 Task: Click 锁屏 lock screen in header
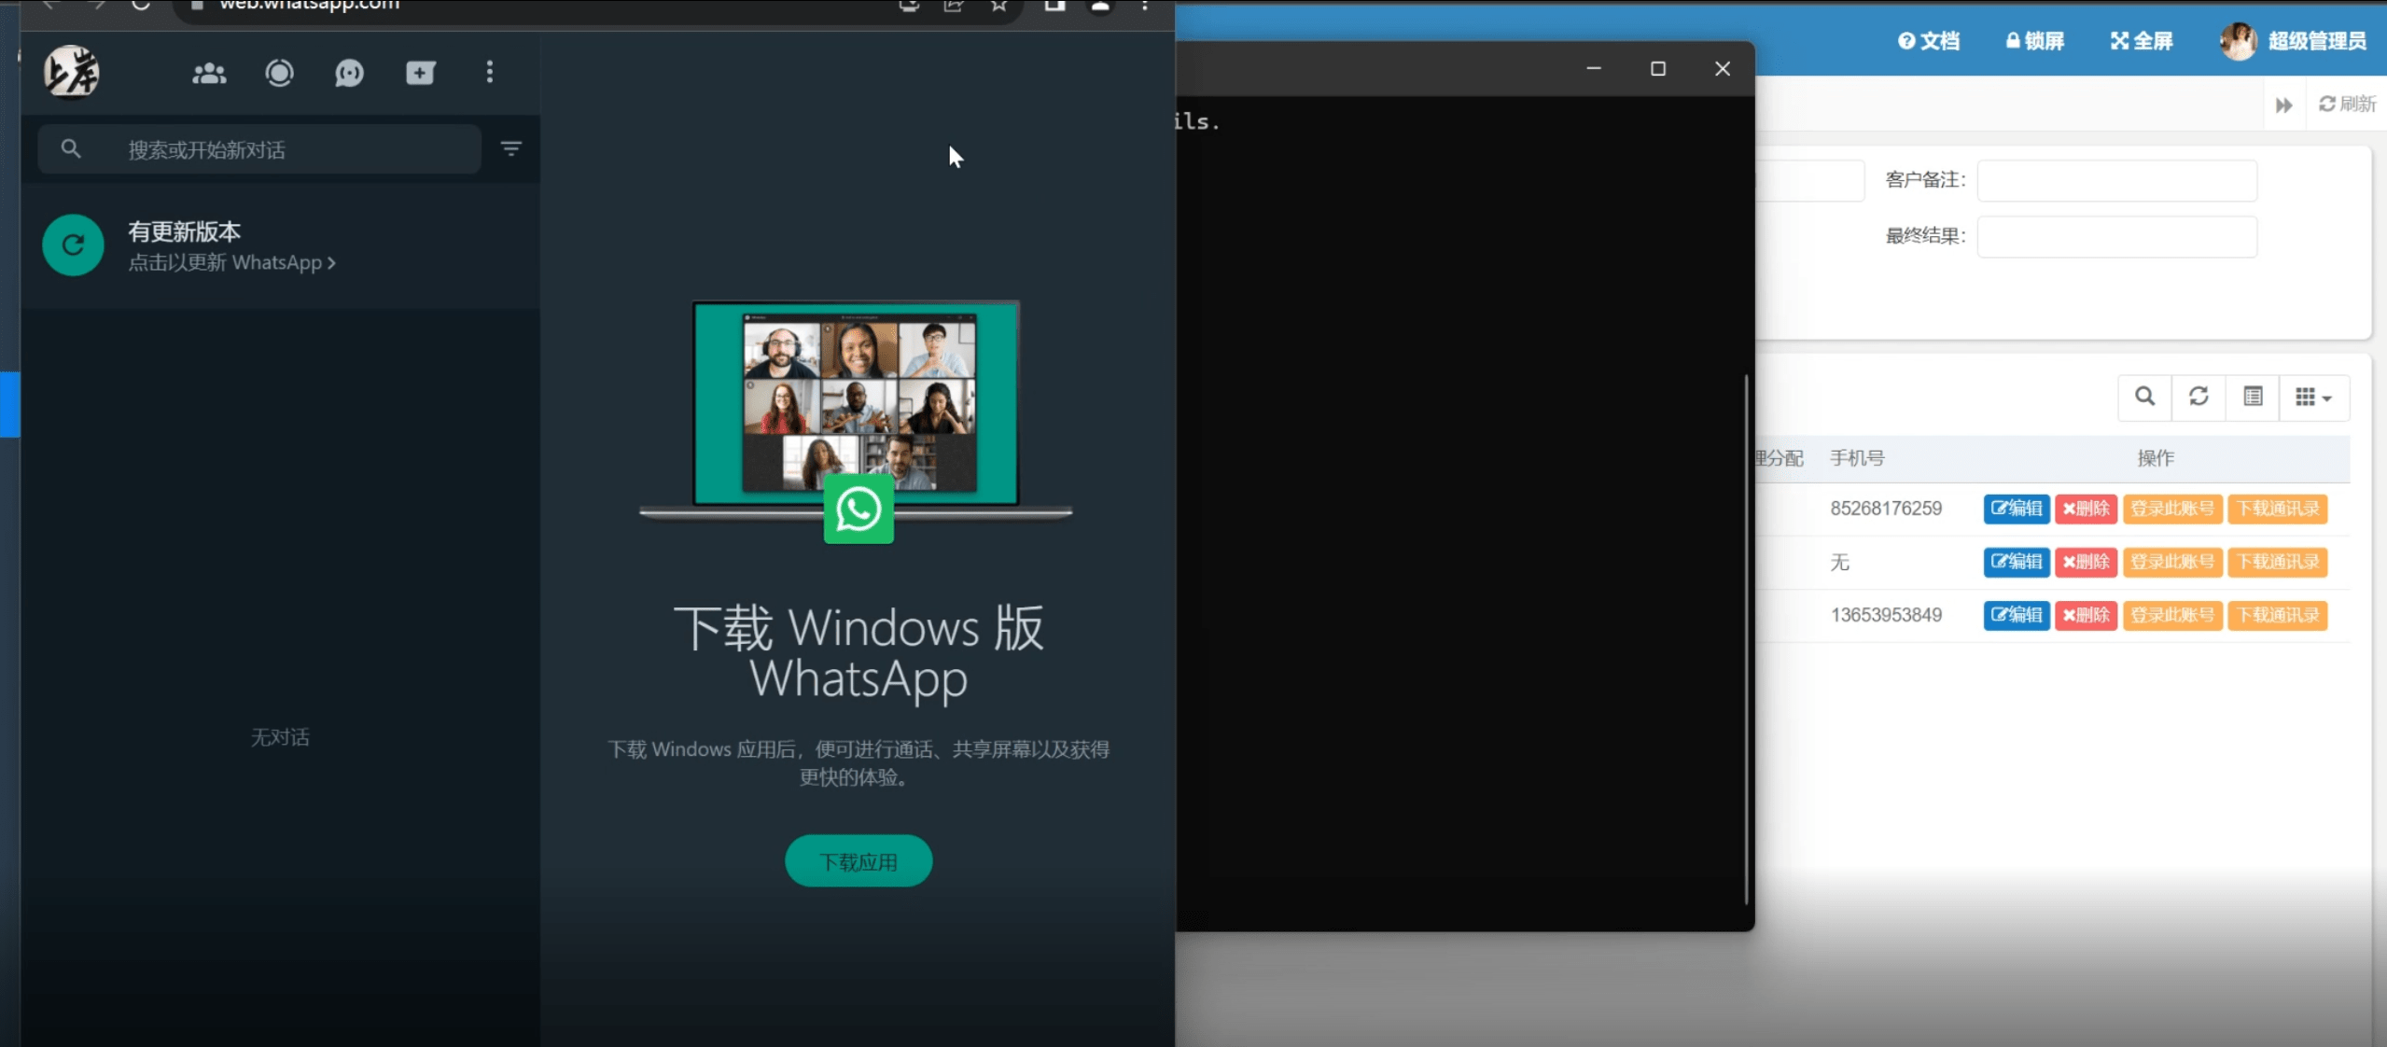2035,41
